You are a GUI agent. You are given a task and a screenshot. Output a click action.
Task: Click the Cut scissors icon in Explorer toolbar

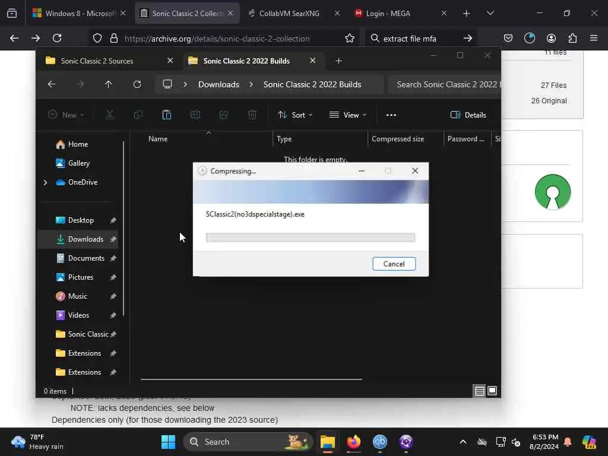tap(110, 115)
